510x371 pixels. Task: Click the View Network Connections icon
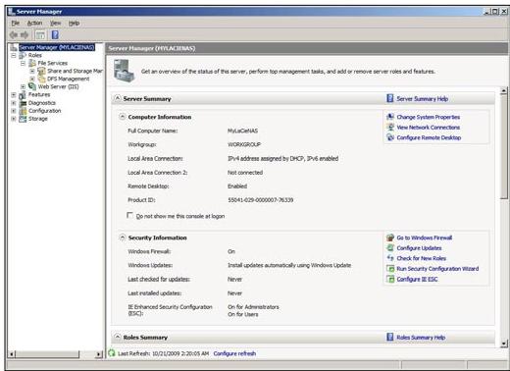390,127
